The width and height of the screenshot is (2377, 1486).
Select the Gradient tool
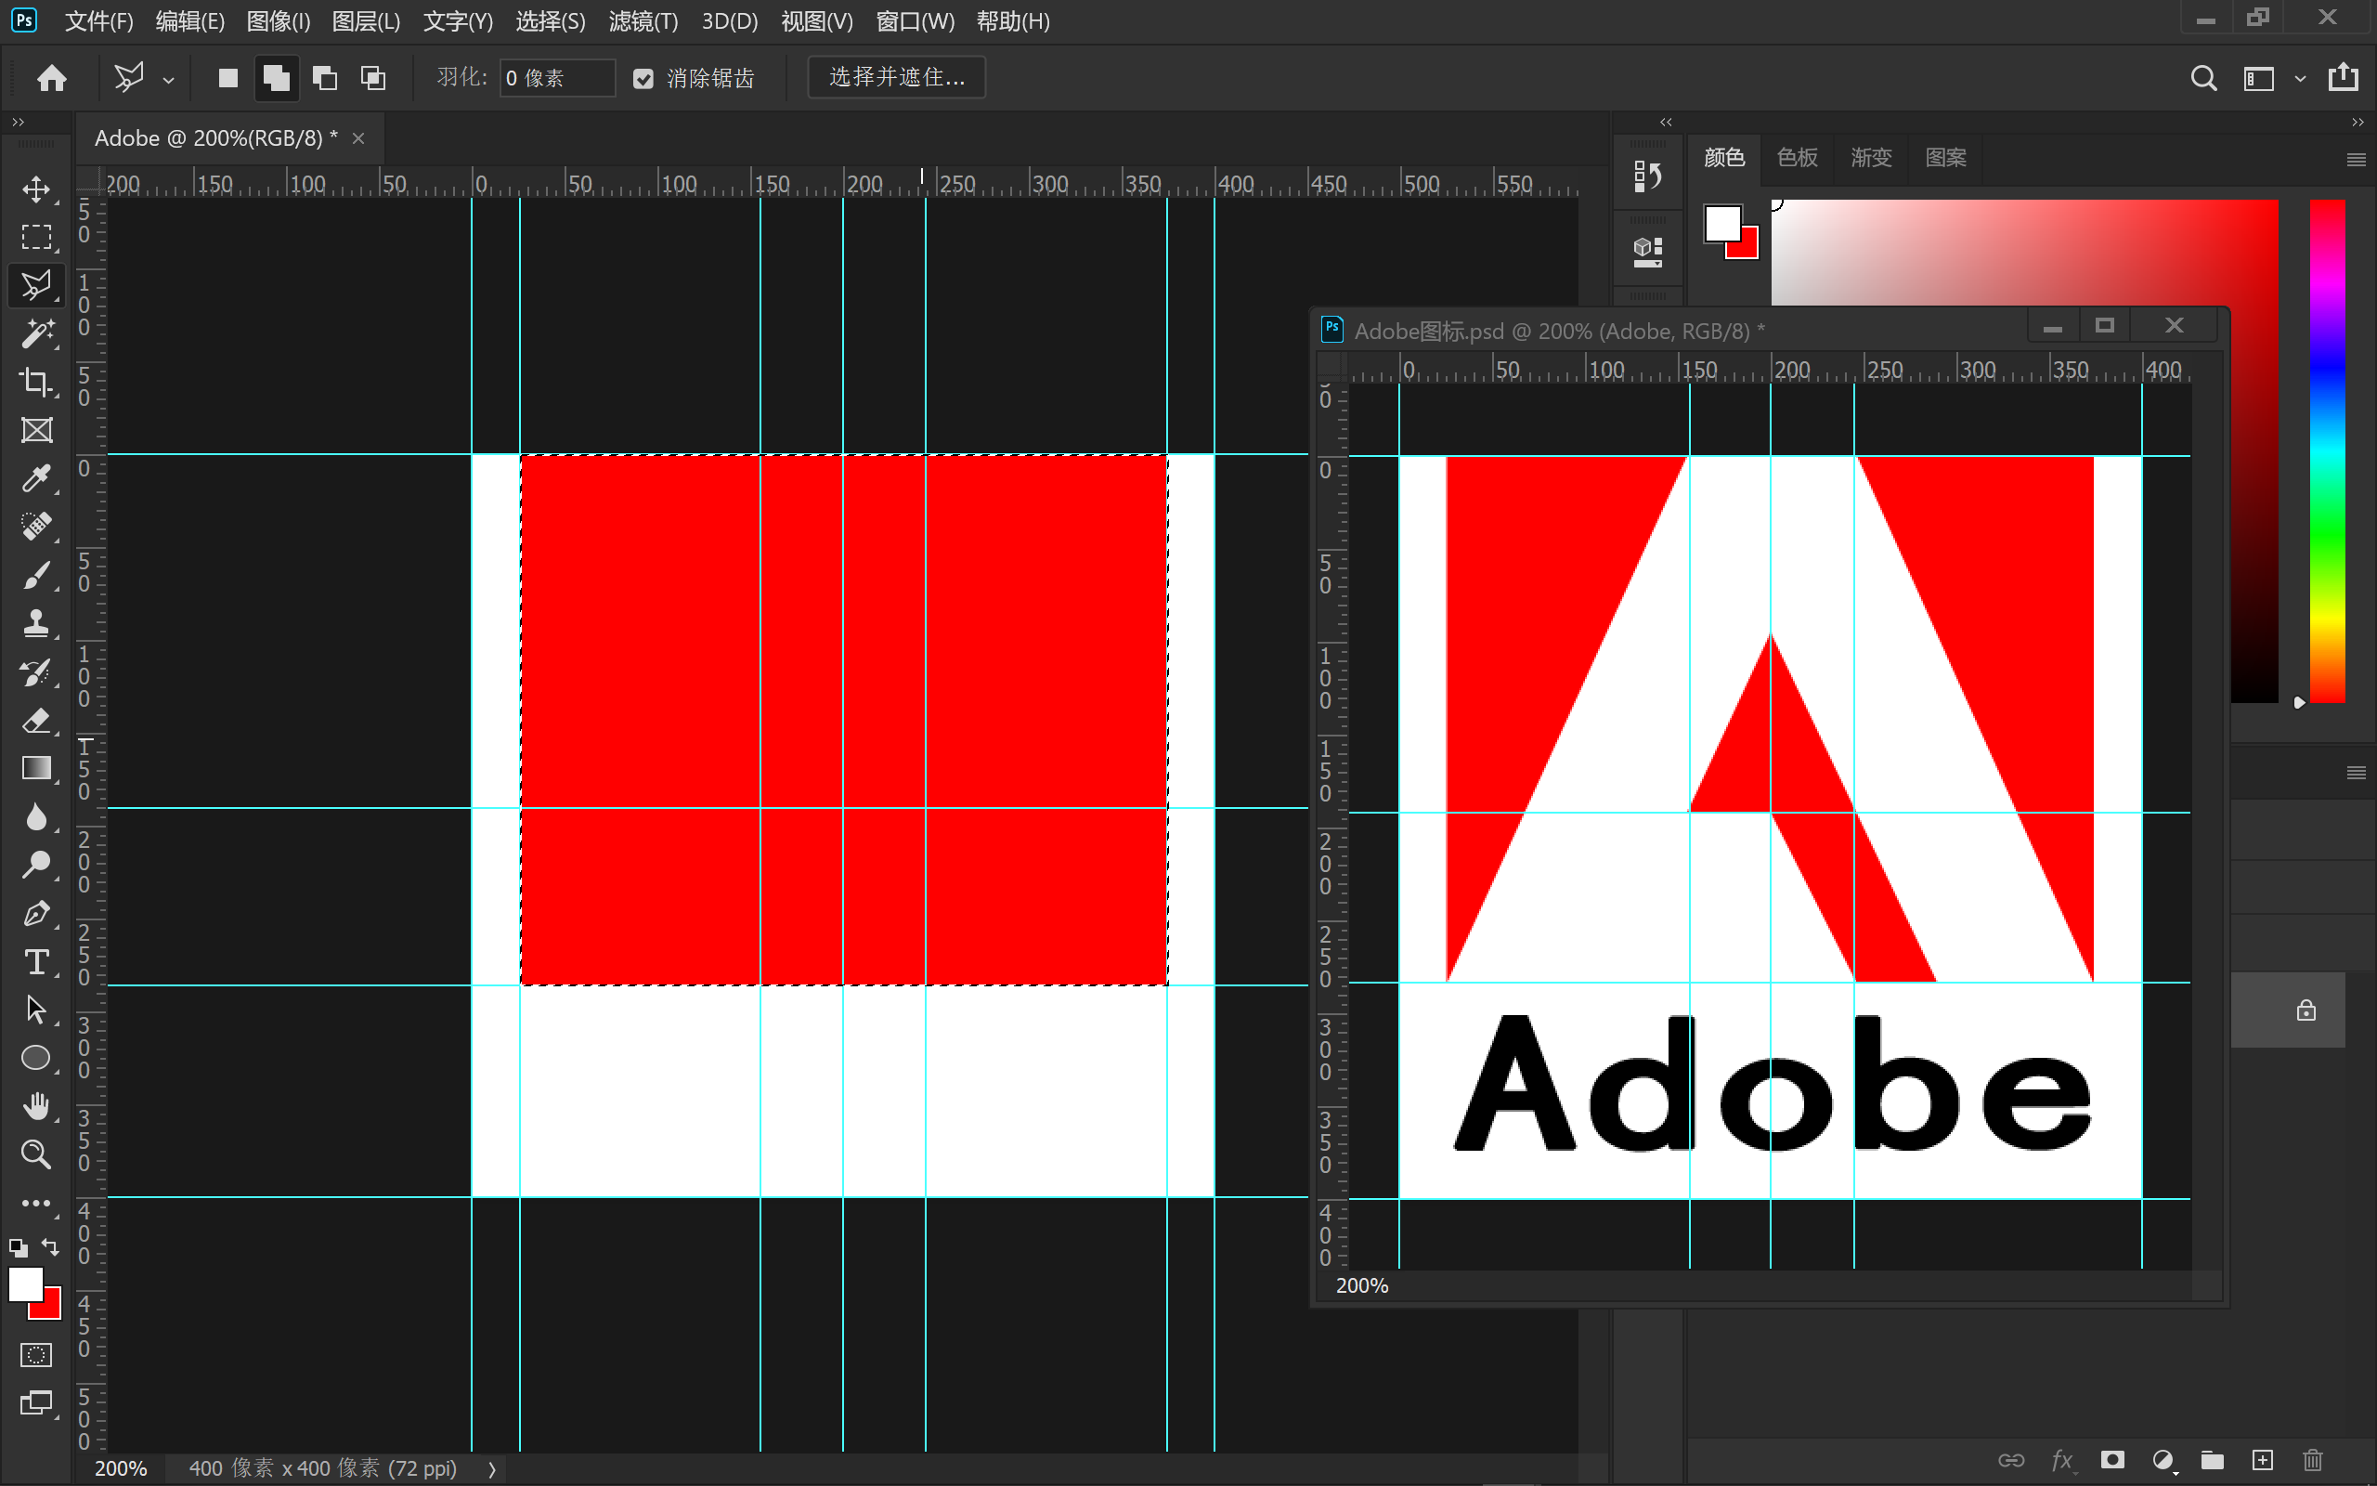pos(36,769)
